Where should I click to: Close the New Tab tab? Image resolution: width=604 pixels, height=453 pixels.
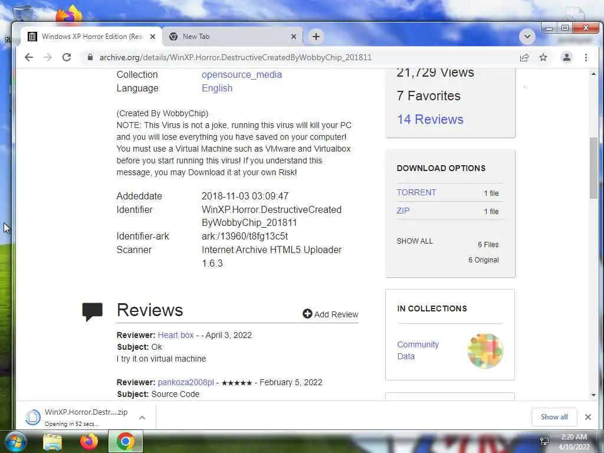coord(294,37)
